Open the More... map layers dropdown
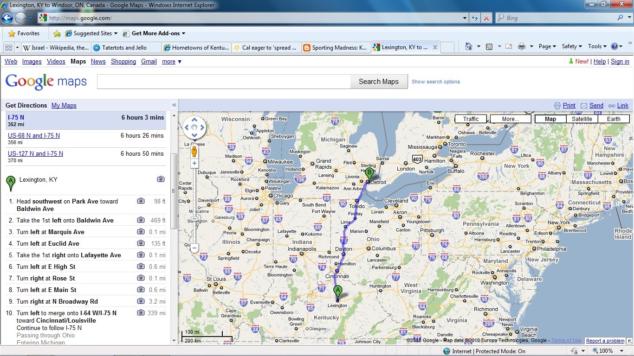Image resolution: width=634 pixels, height=356 pixels. tap(511, 119)
